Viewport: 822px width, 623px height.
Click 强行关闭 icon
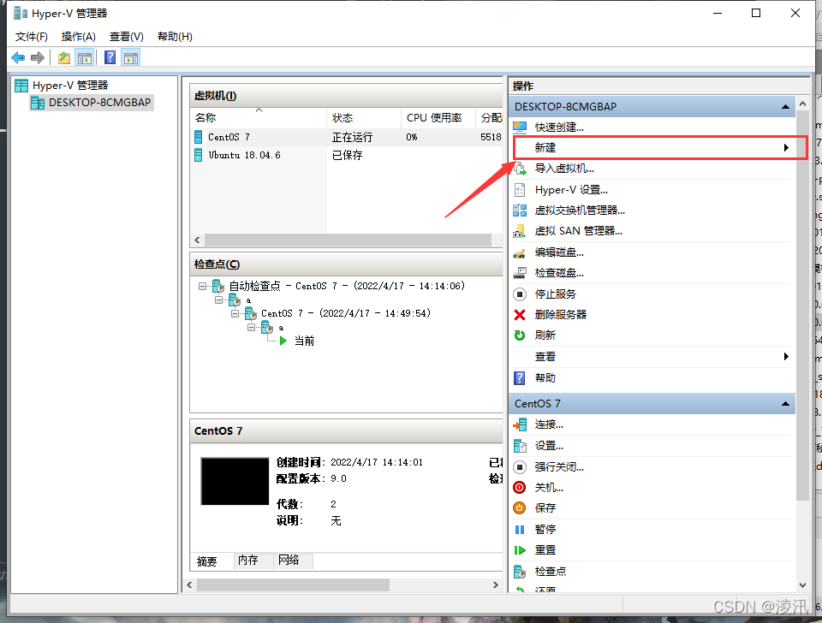click(520, 467)
